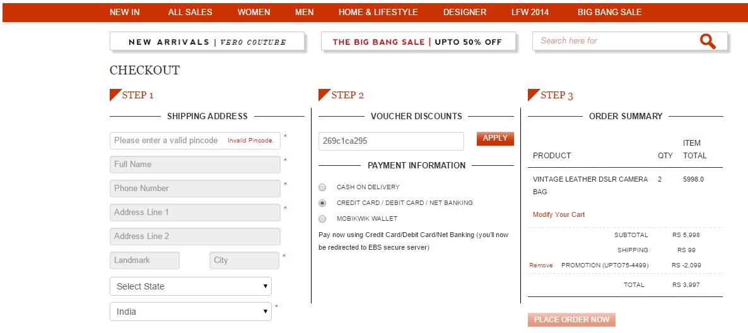Apply the voucher code
Screen dimensions: 748x333
[x=495, y=139]
